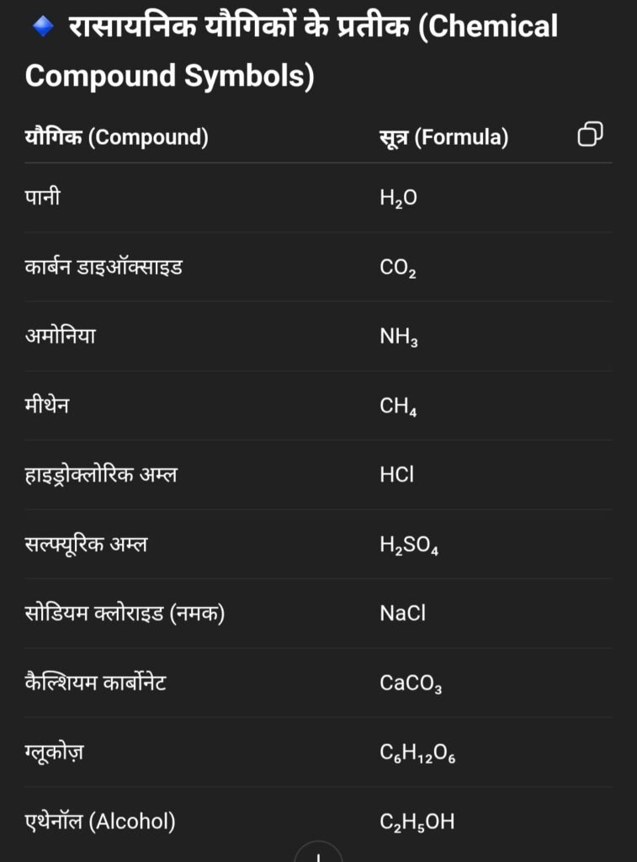This screenshot has height=862, width=637.
Task: Select the Chemical Compound Symbols heading
Action: (291, 51)
